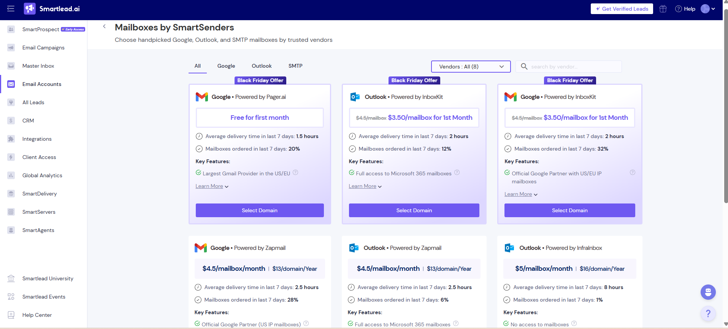This screenshot has height=329, width=728.
Task: Click info icon beside Largest Gmail Provider
Action: 295,172
